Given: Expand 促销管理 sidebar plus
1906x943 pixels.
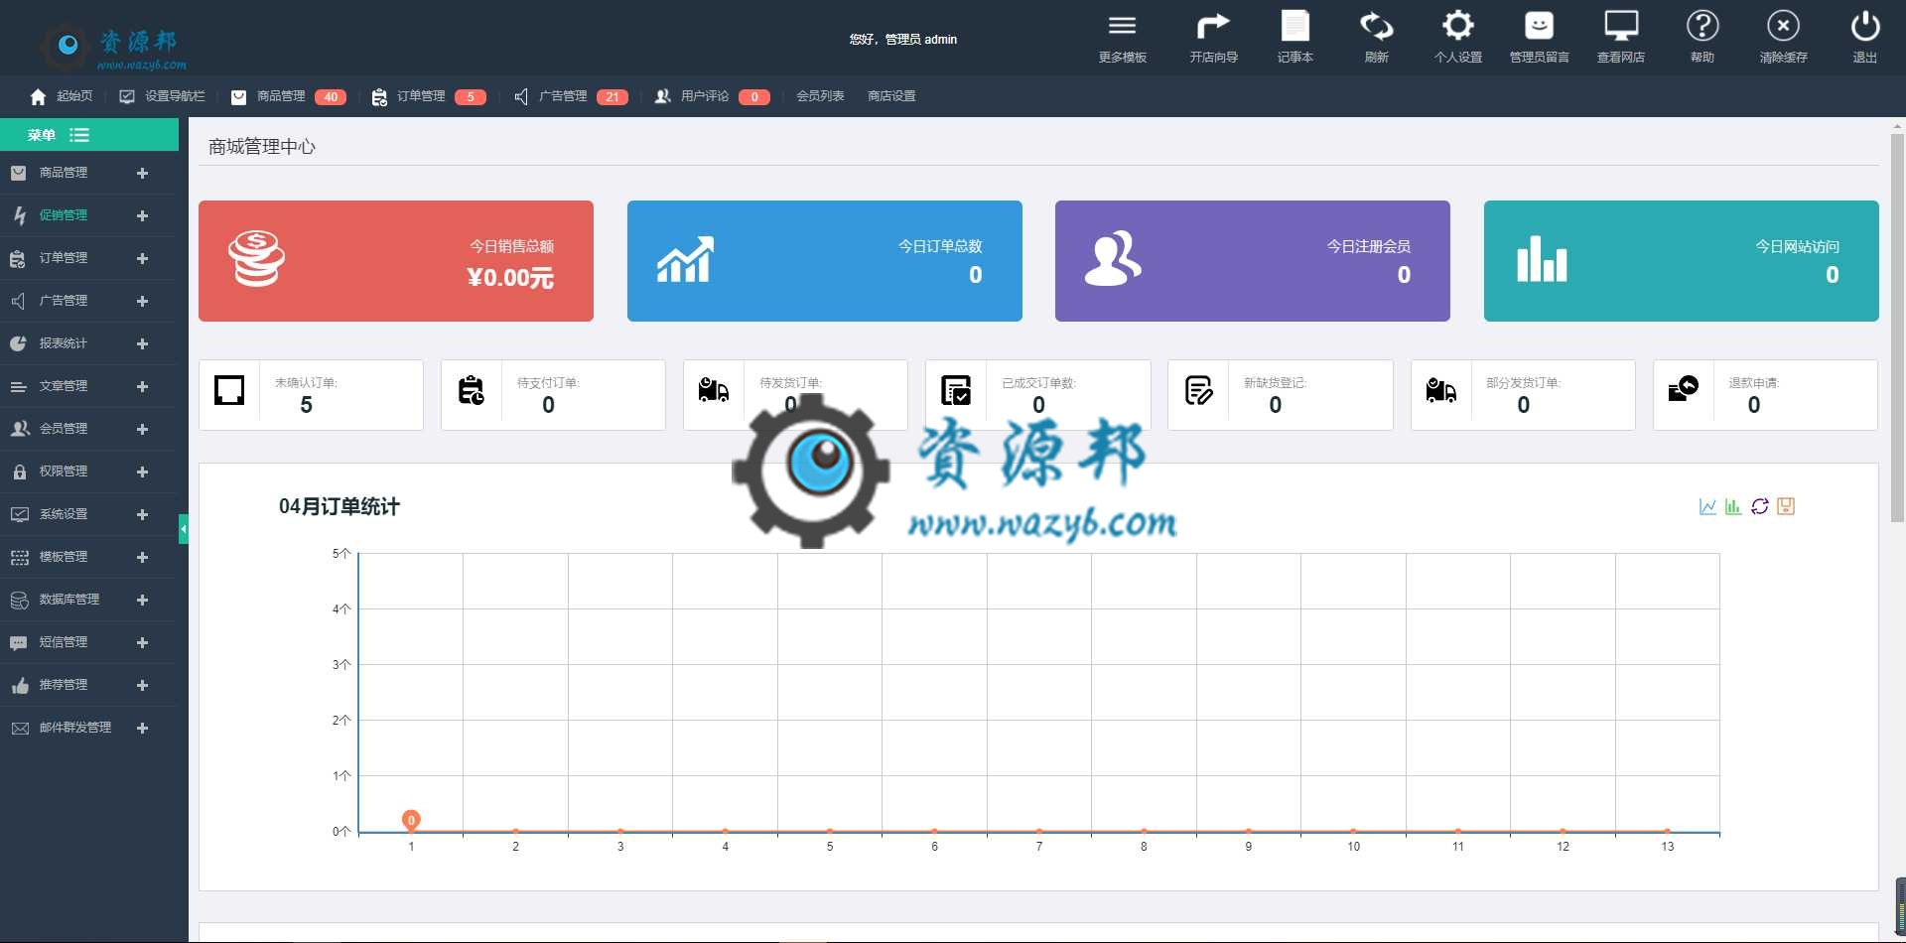Looking at the screenshot, I should [x=142, y=215].
